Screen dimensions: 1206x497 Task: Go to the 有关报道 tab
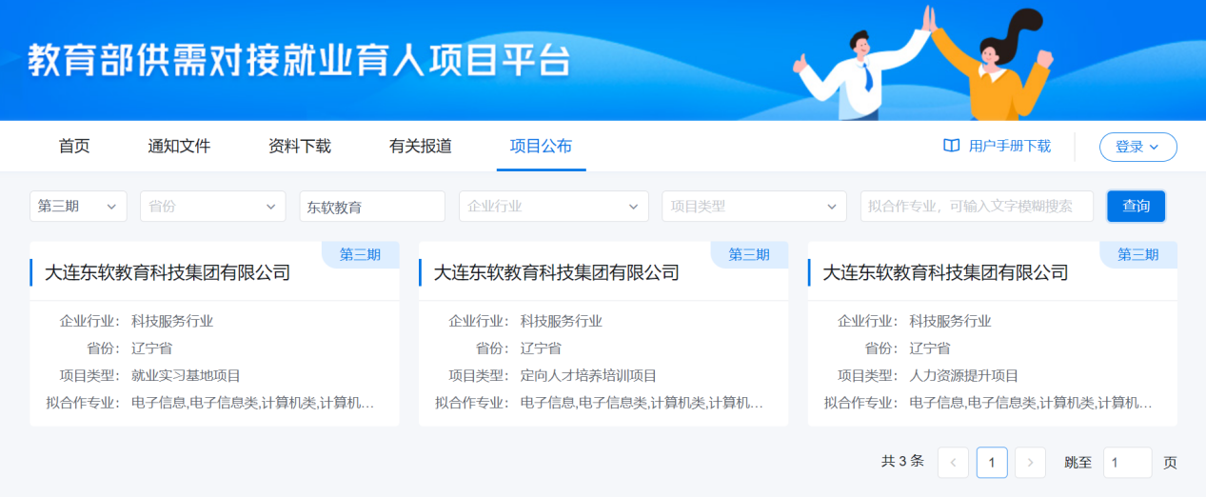tap(421, 147)
